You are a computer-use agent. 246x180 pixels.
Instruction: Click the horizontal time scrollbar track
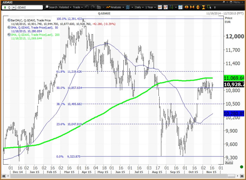[x=119, y=176]
